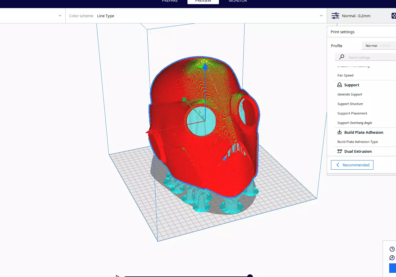
Task: Select the Support Structure setting
Action: [350, 104]
